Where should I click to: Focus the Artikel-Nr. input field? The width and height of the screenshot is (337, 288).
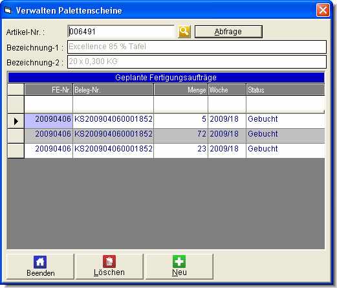point(121,32)
